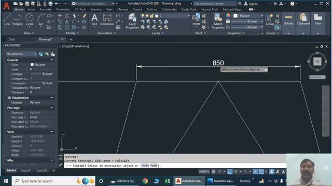The height and width of the screenshot is (186, 332).
Task: Click Match Properties tool
Action: tap(218, 21)
